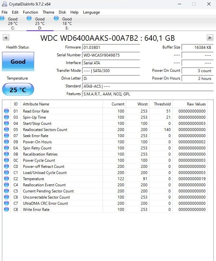This screenshot has width=216, height=261.
Task: Click status orb for Temperature attribute row
Action: (6, 179)
